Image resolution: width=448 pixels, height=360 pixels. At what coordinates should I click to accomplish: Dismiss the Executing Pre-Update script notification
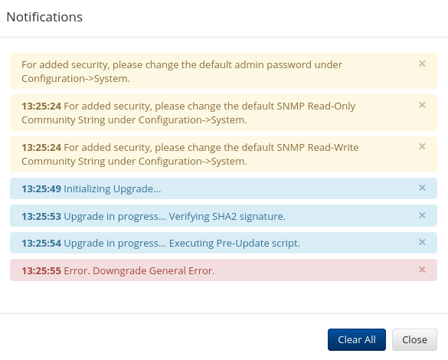(x=422, y=242)
